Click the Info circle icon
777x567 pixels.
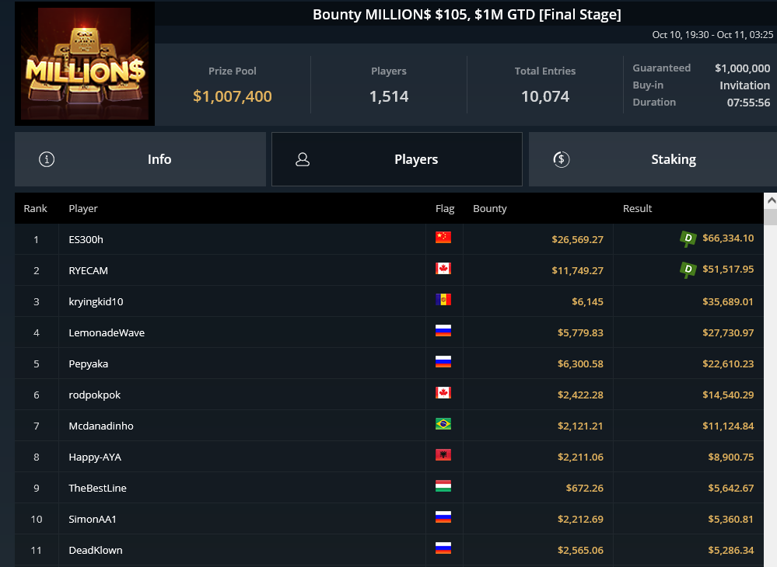(x=47, y=159)
